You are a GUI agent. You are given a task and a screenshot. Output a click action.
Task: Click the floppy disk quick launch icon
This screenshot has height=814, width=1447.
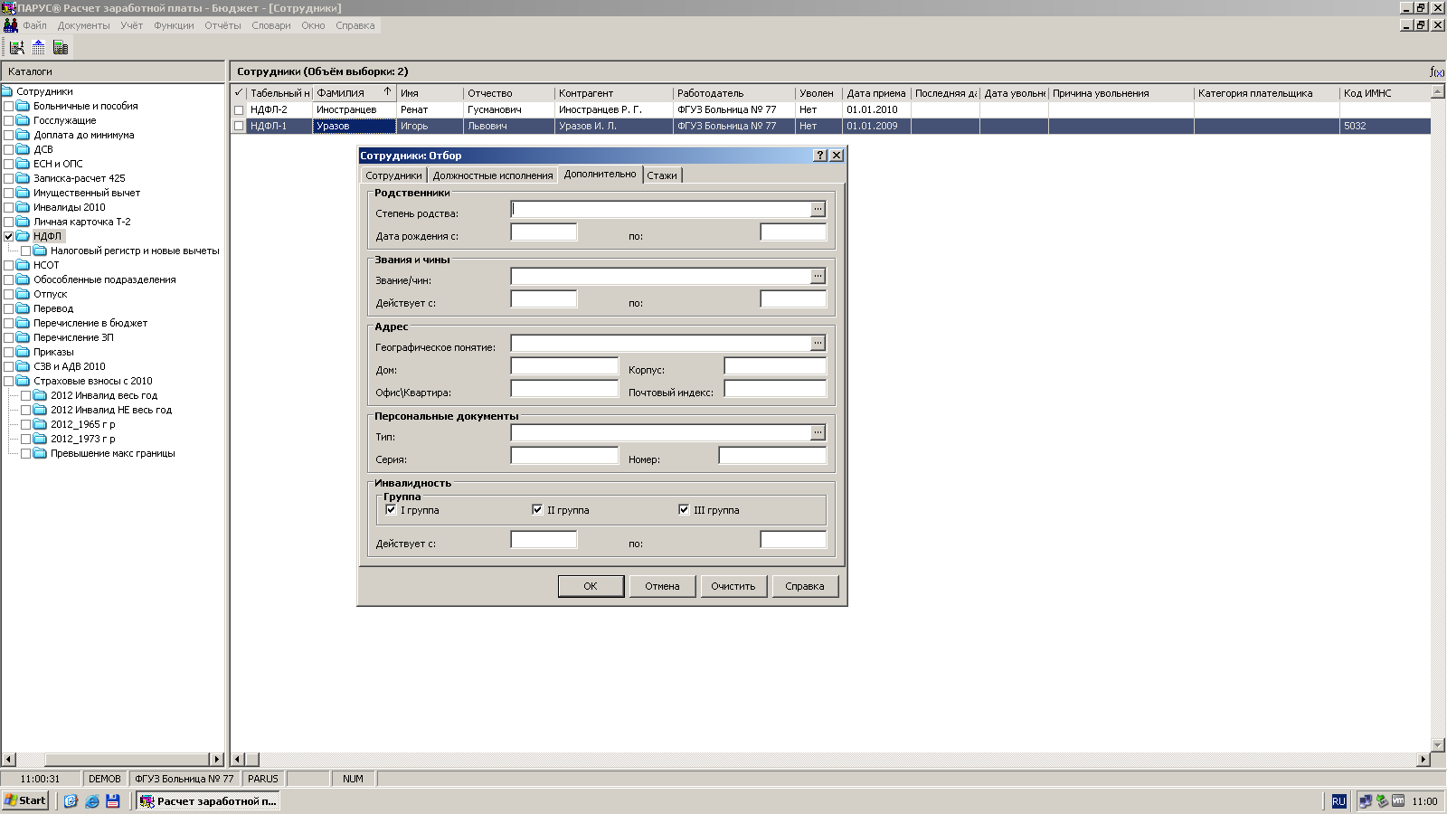point(113,800)
